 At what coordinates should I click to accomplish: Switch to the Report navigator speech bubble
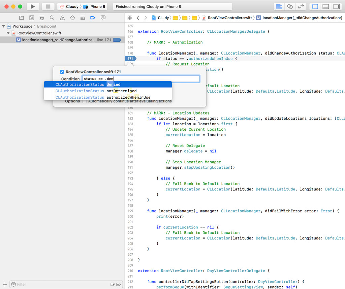click(x=103, y=18)
